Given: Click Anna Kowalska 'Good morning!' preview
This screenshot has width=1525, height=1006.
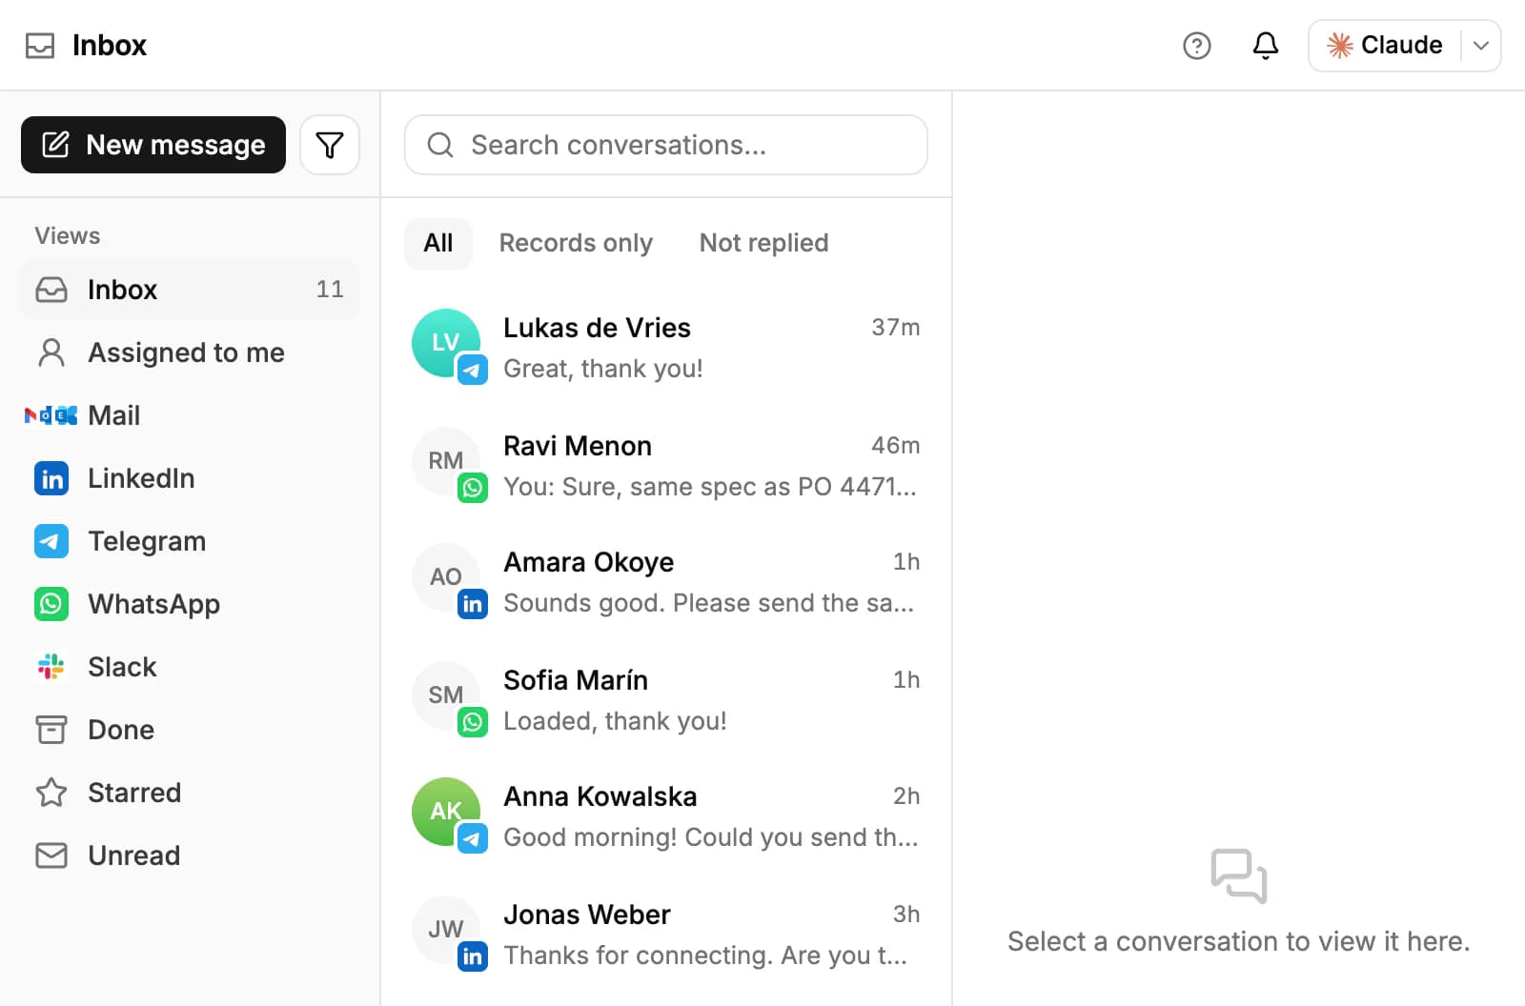Looking at the screenshot, I should [711, 837].
